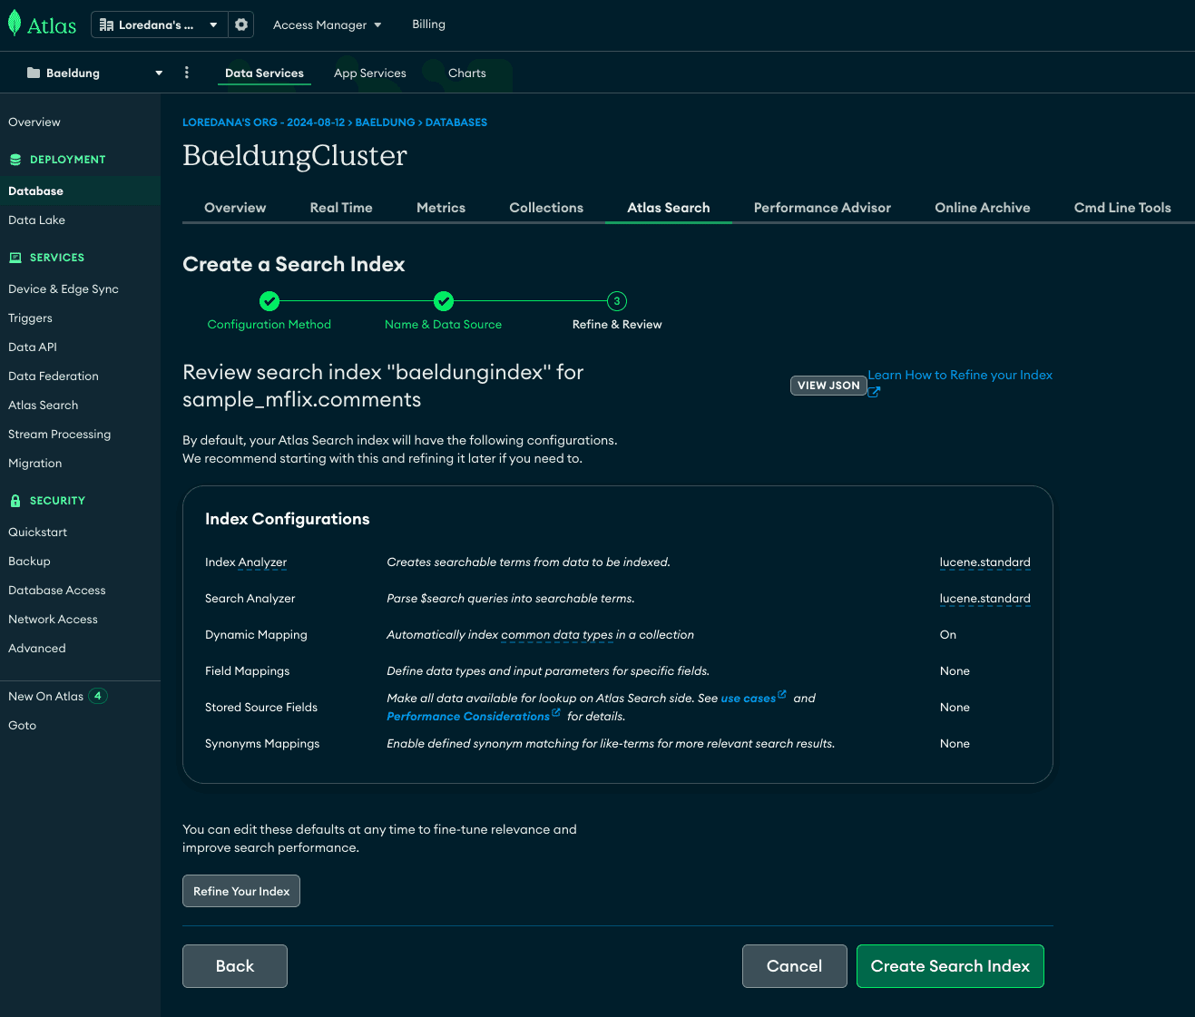This screenshot has height=1017, width=1195.
Task: Click Search Analyzer lucene.standard value
Action: coord(984,599)
